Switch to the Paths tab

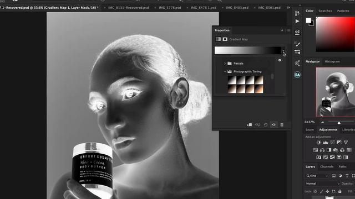click(343, 167)
